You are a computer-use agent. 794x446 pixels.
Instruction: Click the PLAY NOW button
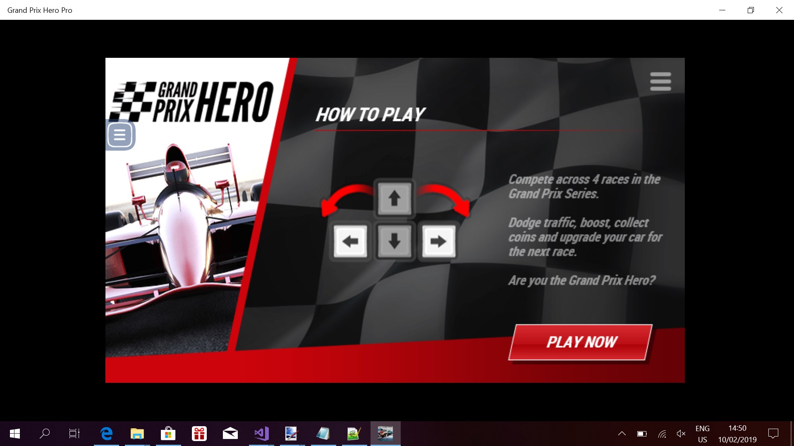581,342
